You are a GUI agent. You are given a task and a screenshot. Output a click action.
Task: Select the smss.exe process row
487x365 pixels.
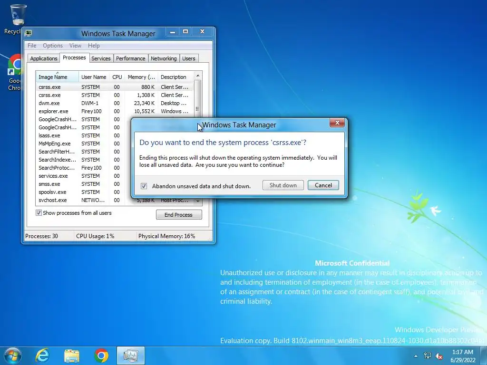83,184
